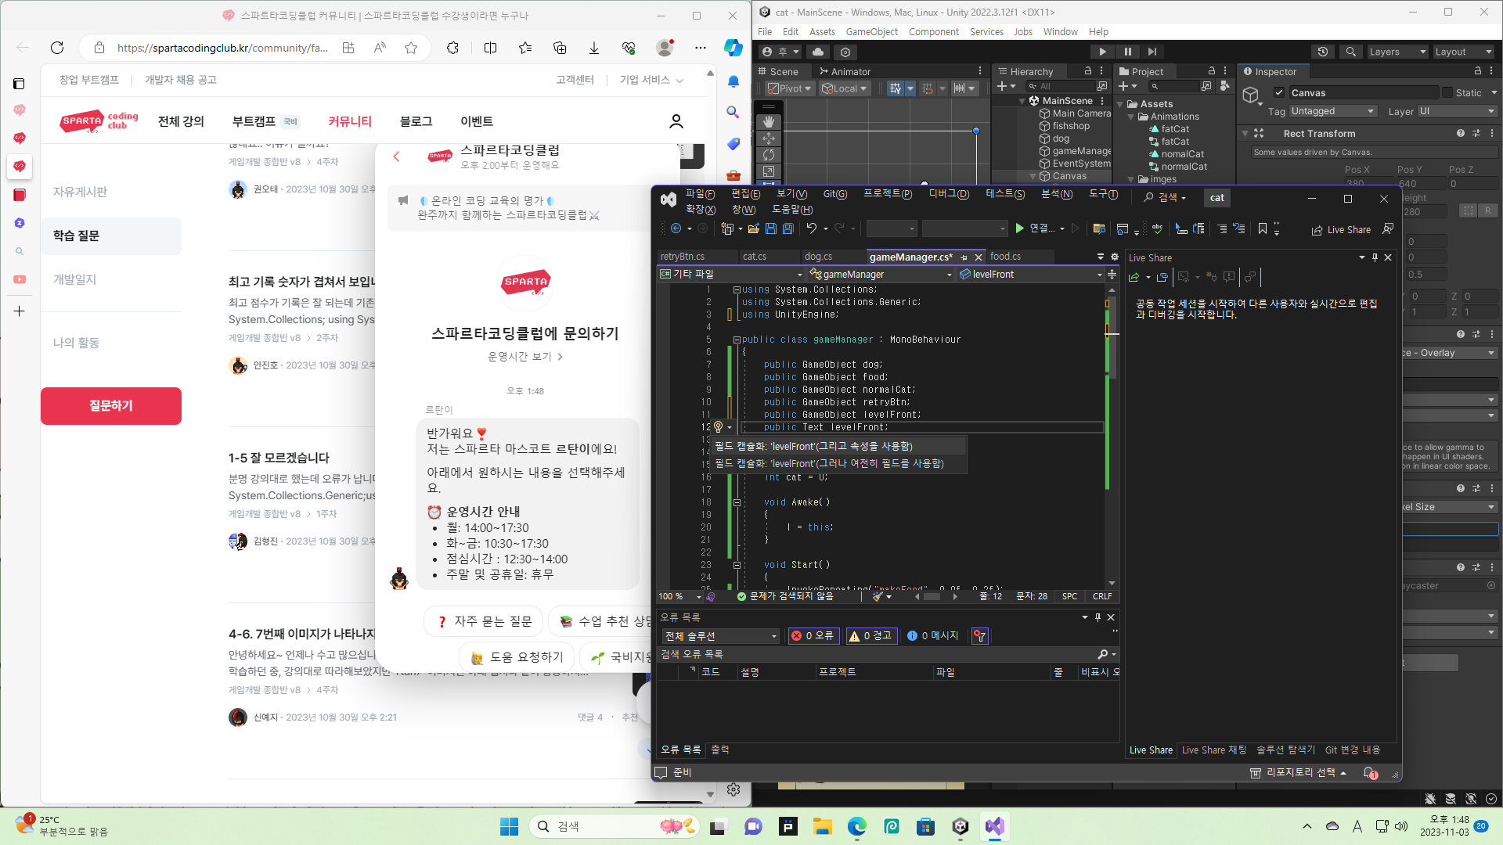1503x845 pixels.
Task: Open the Tag Untagged dropdown
Action: point(1333,112)
